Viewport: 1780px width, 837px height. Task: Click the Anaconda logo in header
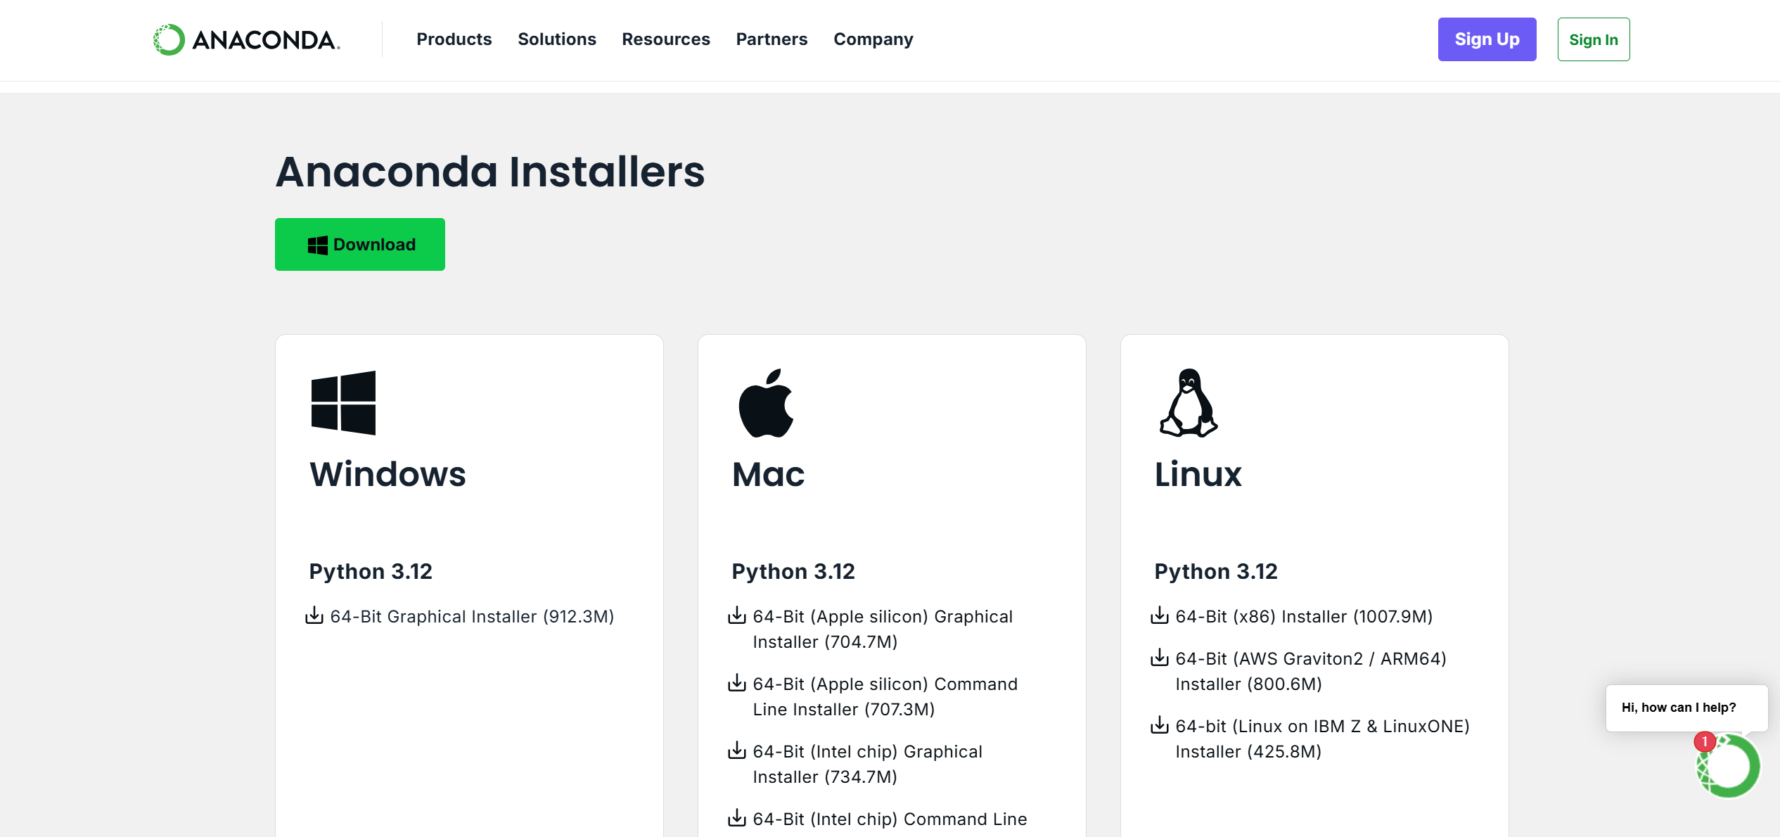pos(247,40)
